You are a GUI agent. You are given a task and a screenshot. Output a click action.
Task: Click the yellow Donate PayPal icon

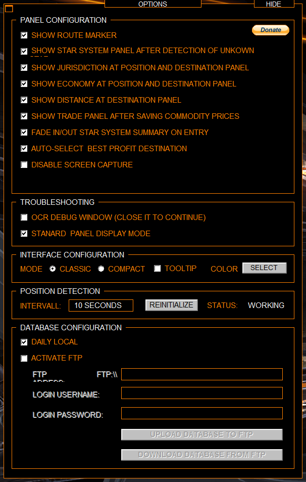[270, 30]
